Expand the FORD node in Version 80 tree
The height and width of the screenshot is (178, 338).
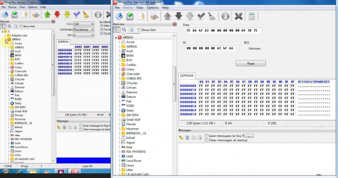(x=119, y=106)
